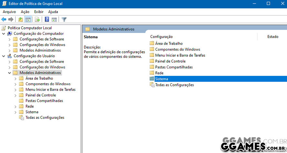Open the Exibir menu
287x153 pixels.
tap(39, 12)
